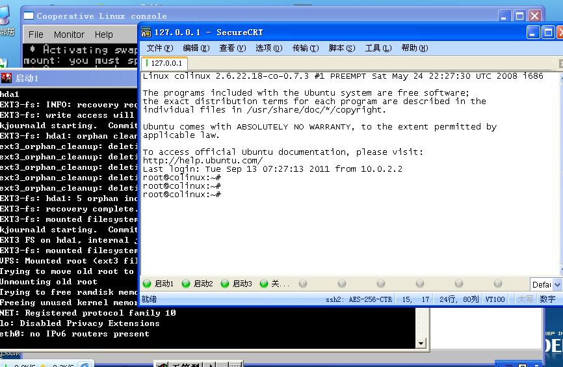563x367 pixels.
Task: Click the first empty gray button slot
Action: (303, 284)
